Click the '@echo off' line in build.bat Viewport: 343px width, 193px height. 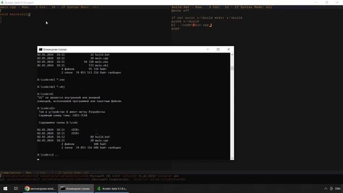coord(180,11)
